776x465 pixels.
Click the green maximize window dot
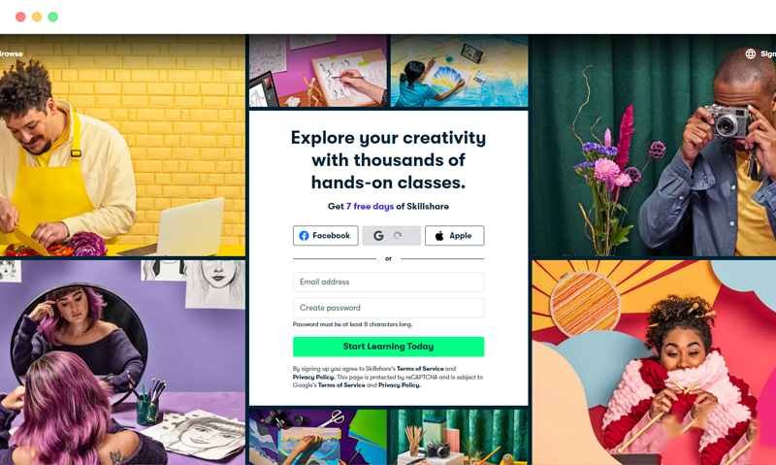pos(53,17)
